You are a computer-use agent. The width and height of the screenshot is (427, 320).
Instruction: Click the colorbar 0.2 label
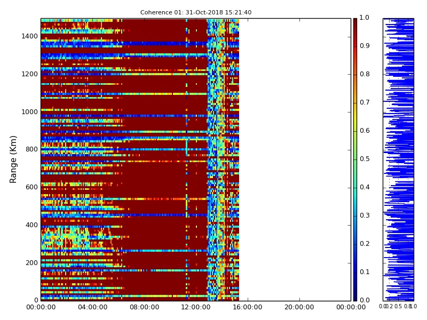[365, 244]
